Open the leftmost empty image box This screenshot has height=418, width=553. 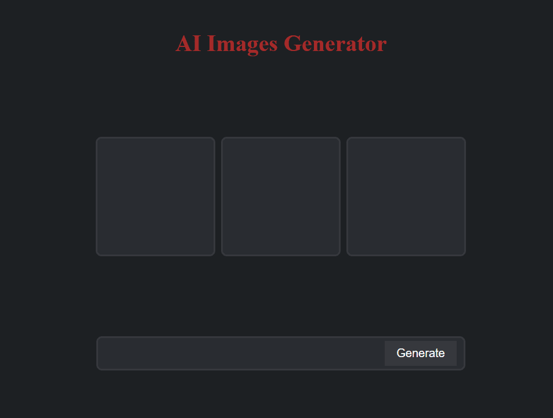point(156,197)
